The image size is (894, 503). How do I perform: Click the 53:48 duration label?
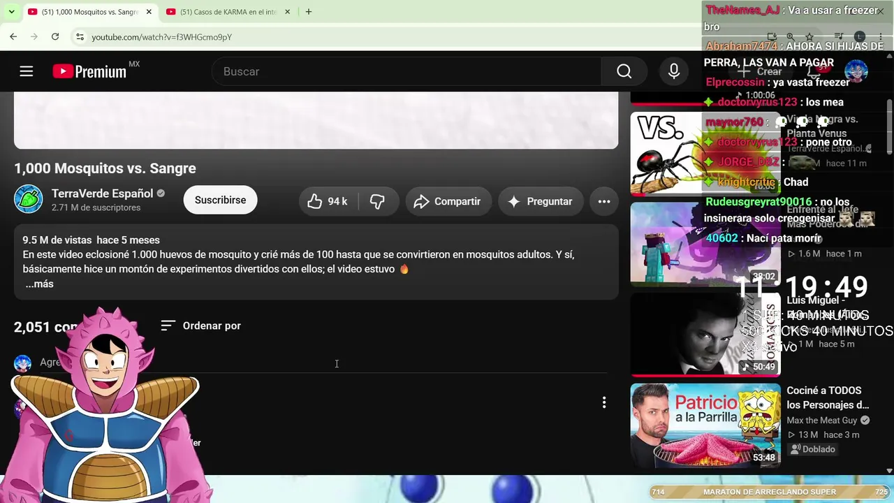tap(764, 458)
